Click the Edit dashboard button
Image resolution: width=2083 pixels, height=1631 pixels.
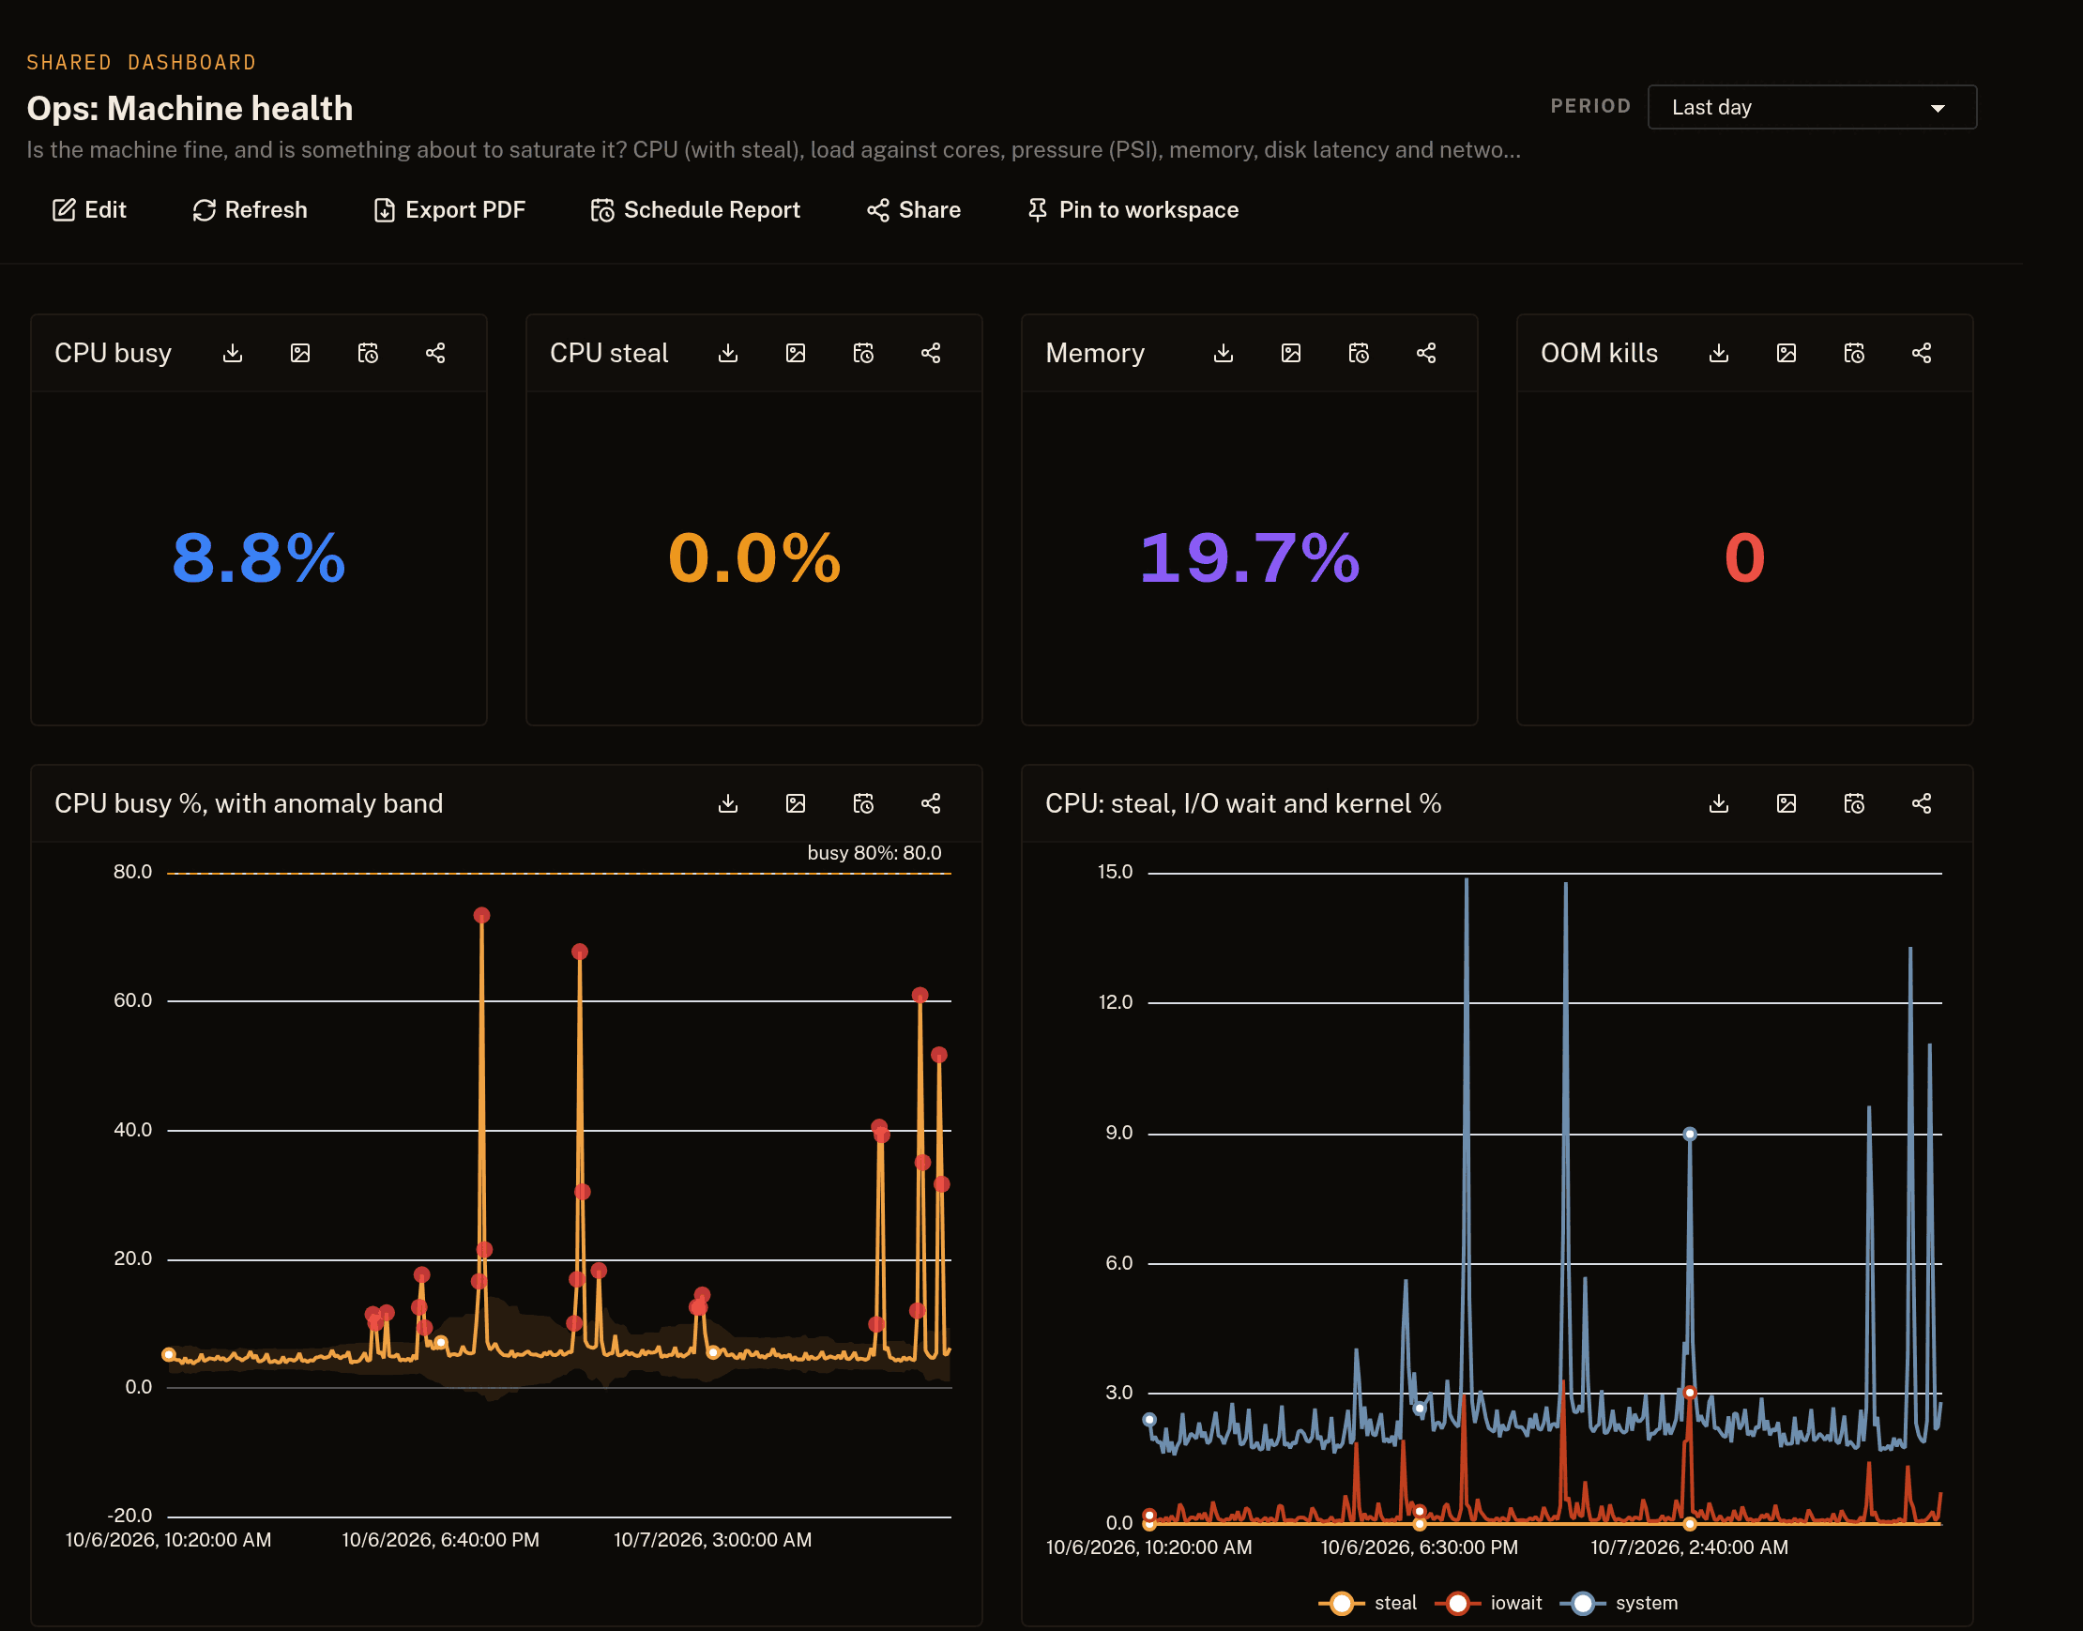89,210
